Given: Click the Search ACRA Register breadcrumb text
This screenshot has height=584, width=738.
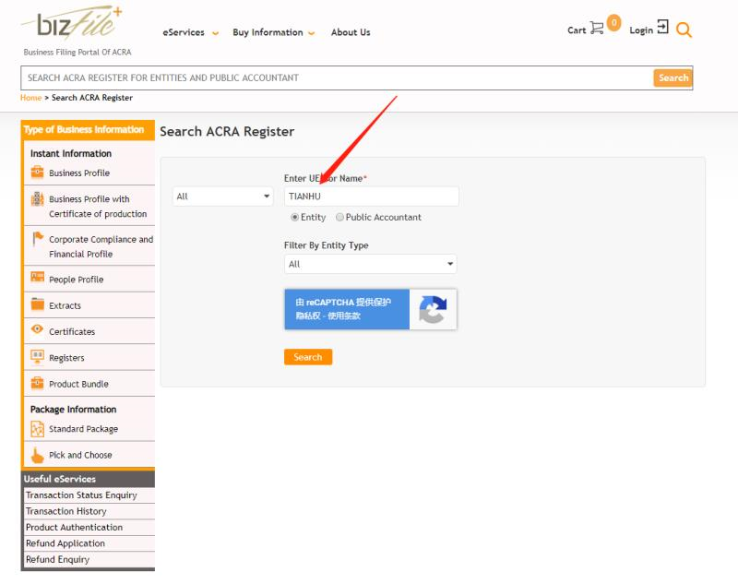Looking at the screenshot, I should (x=91, y=98).
